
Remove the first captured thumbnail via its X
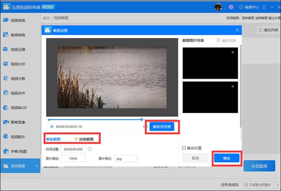point(232,52)
